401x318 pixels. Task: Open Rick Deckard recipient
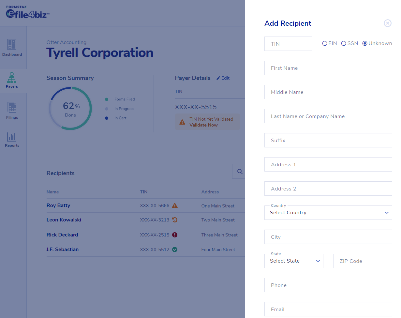click(62, 235)
